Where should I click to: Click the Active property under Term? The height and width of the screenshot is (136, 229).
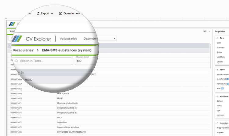(219, 52)
